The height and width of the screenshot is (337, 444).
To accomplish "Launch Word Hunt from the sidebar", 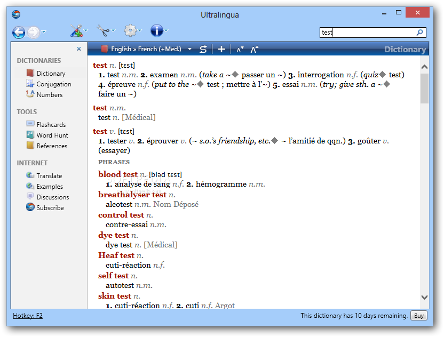I will (52, 135).
